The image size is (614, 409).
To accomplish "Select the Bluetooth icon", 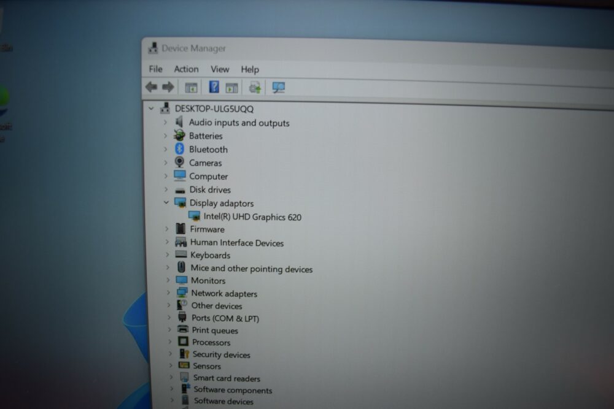I will click(x=179, y=148).
